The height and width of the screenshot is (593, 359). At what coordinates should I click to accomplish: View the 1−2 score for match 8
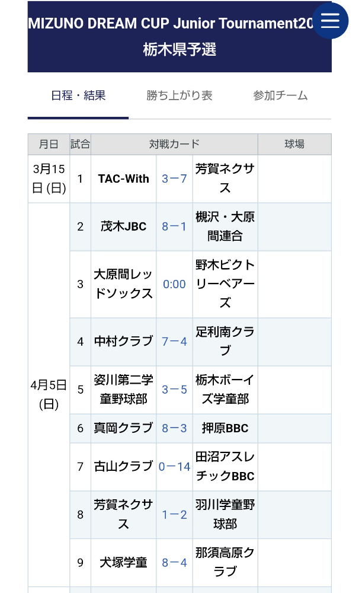(174, 515)
